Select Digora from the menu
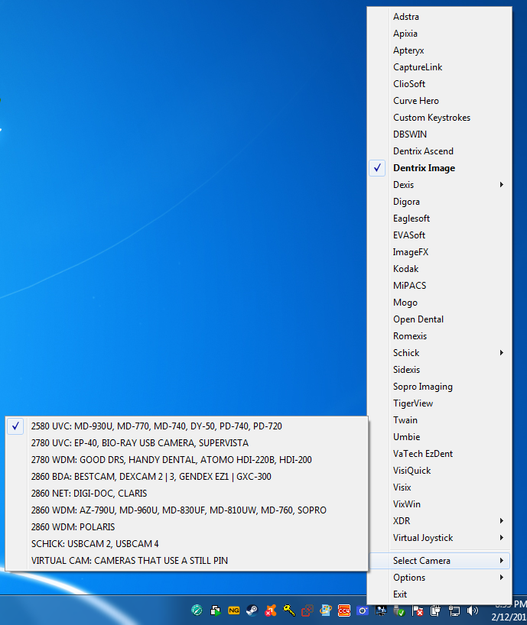This screenshot has width=527, height=625. click(439, 202)
